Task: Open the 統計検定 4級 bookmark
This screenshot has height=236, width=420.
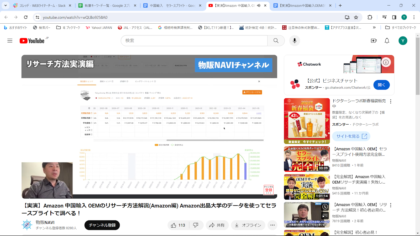Action: pyautogui.click(x=258, y=28)
